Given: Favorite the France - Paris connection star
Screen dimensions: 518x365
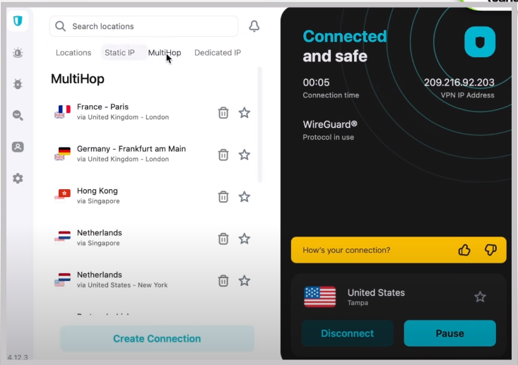Looking at the screenshot, I should click(245, 113).
